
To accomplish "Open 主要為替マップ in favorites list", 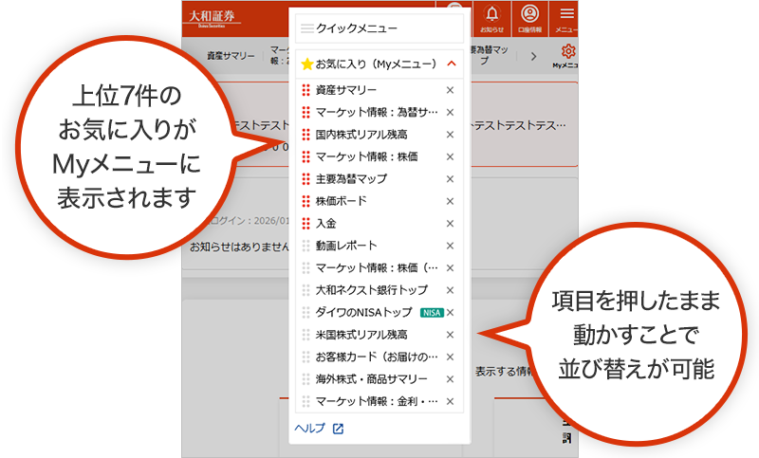I will point(351,179).
